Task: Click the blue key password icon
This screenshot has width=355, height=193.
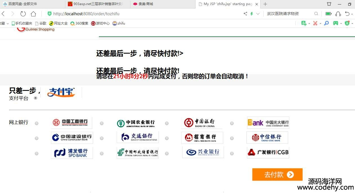Action: coord(326,23)
